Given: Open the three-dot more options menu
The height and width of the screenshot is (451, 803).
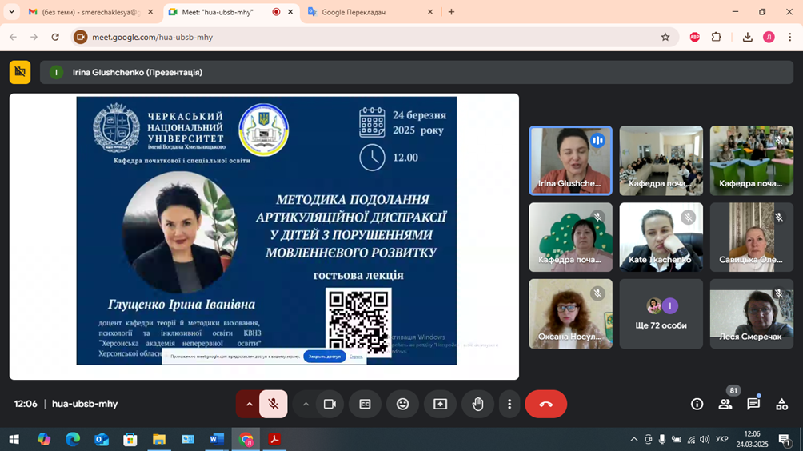Looking at the screenshot, I should 509,405.
